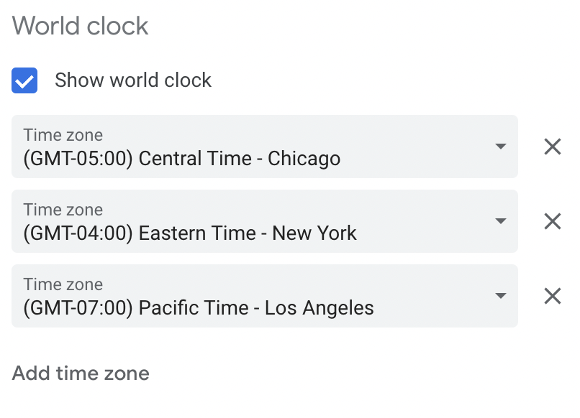Click 'Time zone' label above Chicago entry
Viewport: 580px width, 418px height.
tap(63, 135)
